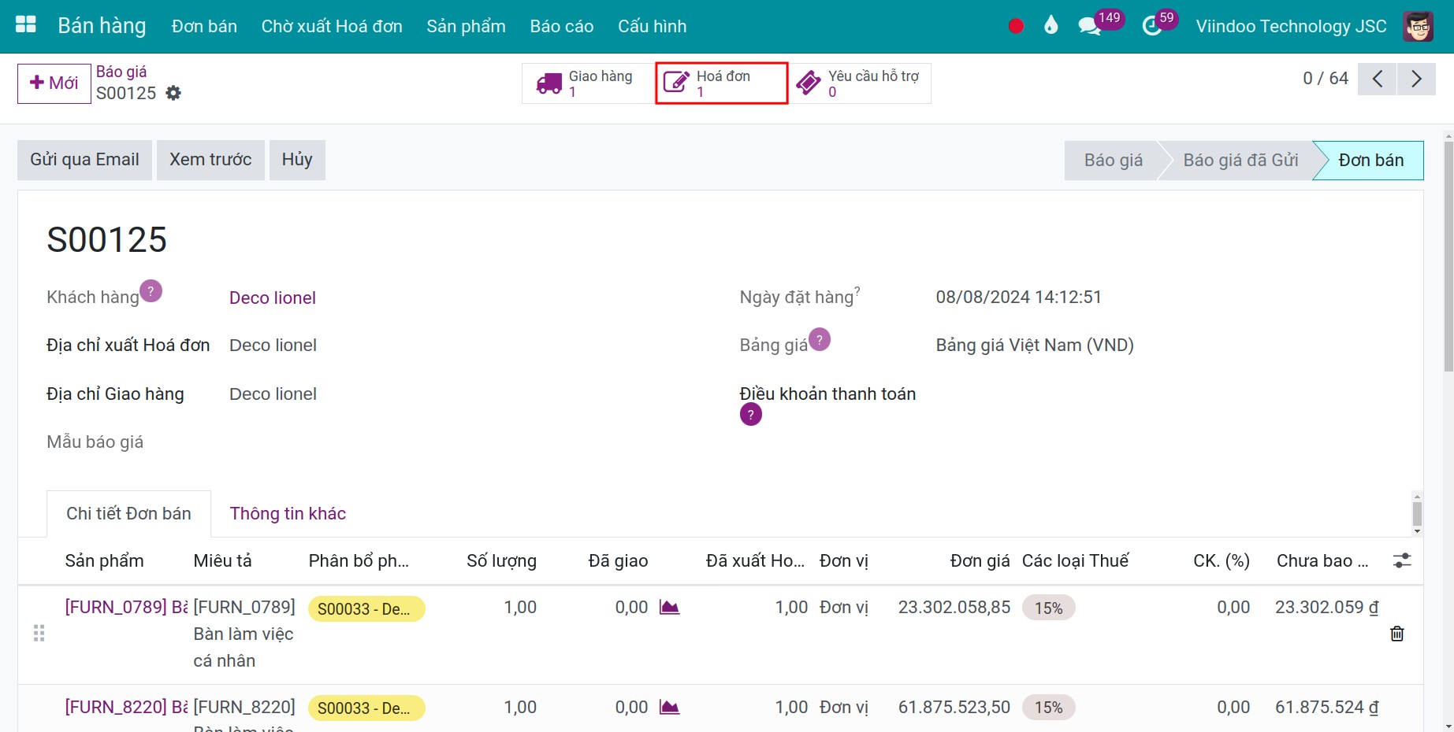
Task: Click the Bảng giá Việt Nam (VND) field
Action: 1035,345
